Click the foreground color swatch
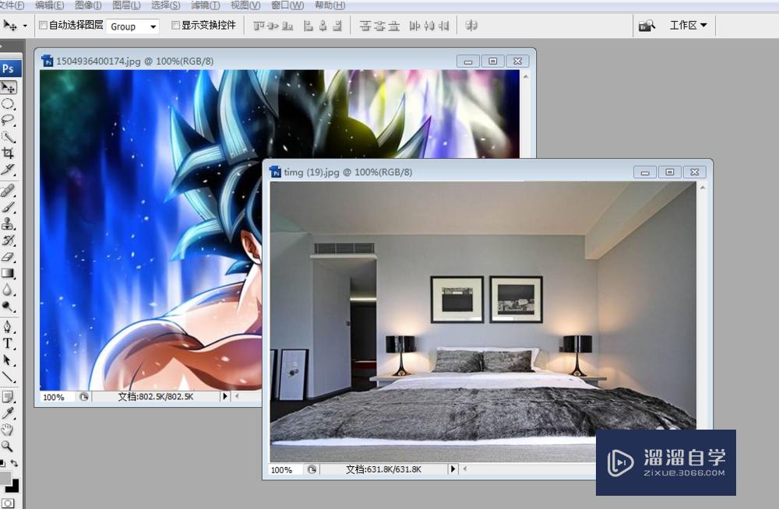779x509 pixels. point(5,478)
